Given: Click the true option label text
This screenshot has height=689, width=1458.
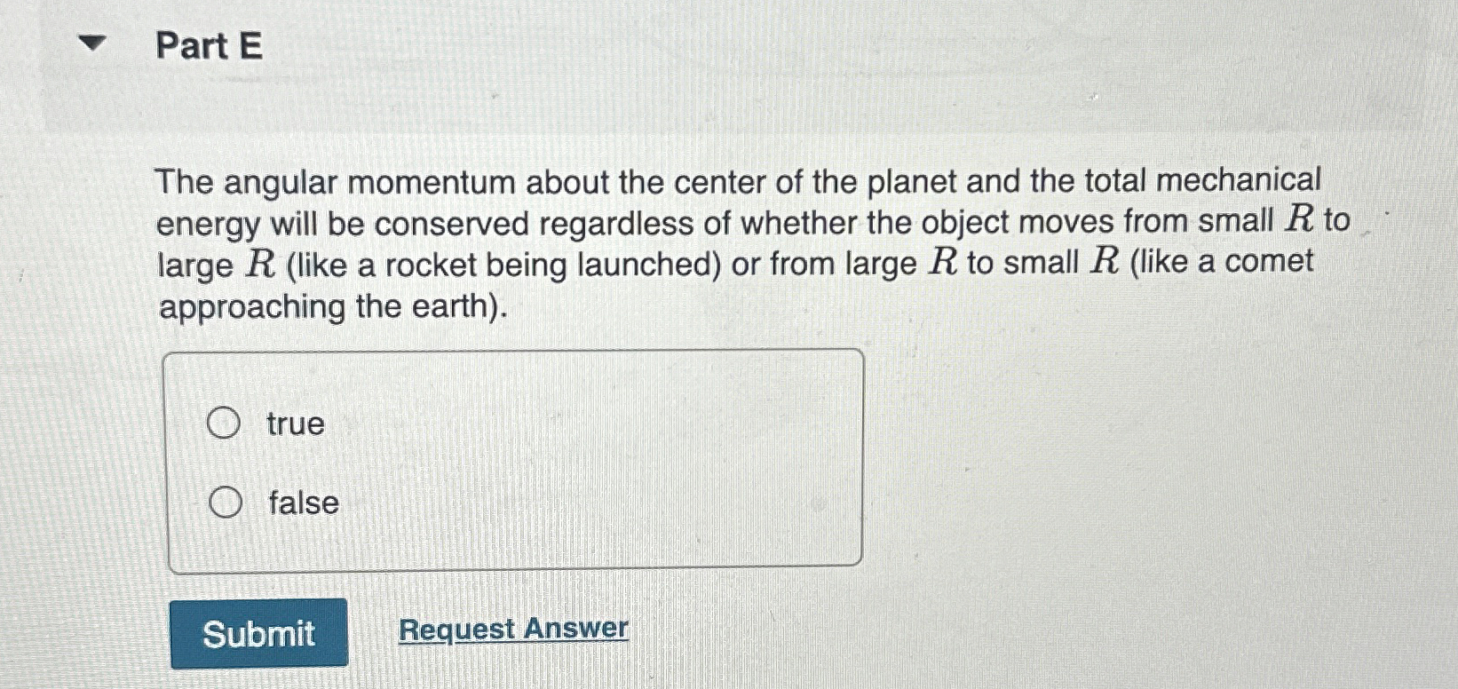Looking at the screenshot, I should tap(296, 424).
